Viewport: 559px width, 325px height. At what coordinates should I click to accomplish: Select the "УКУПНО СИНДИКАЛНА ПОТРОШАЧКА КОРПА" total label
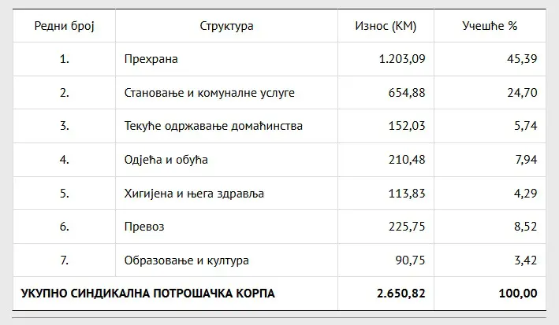[148, 294]
